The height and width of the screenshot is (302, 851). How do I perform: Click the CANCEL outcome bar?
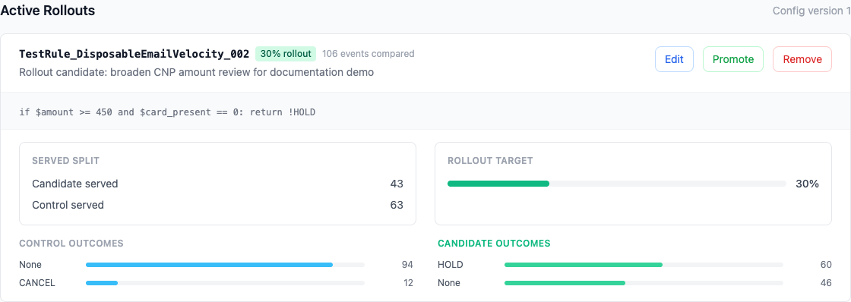click(x=225, y=283)
